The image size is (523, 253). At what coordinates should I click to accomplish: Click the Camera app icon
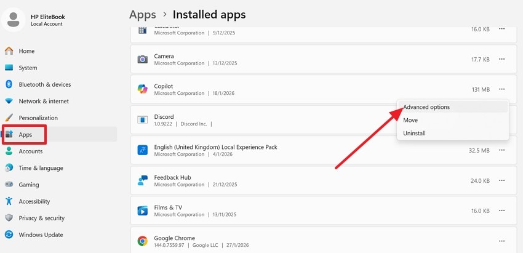tap(142, 60)
